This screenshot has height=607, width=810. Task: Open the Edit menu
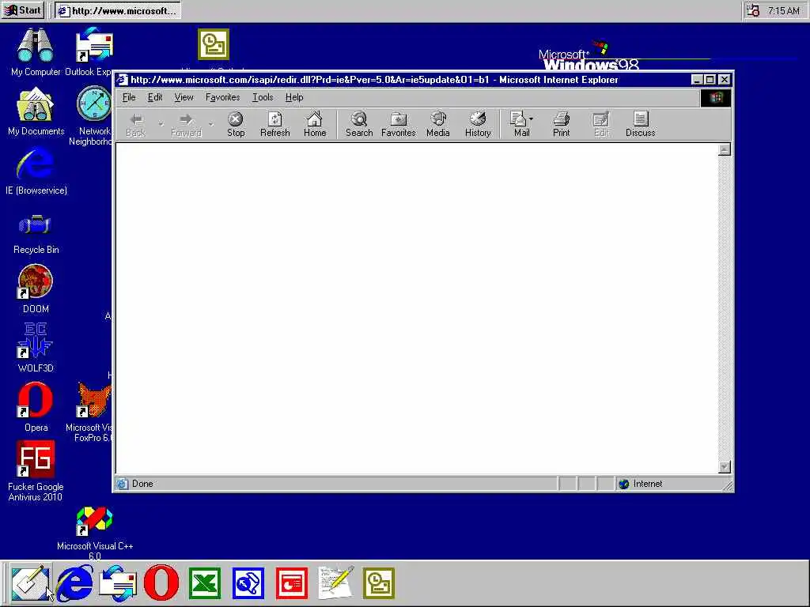click(155, 97)
